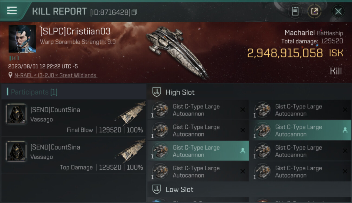Open the N-RAEL location link
The width and height of the screenshot is (352, 203).
coord(56,76)
